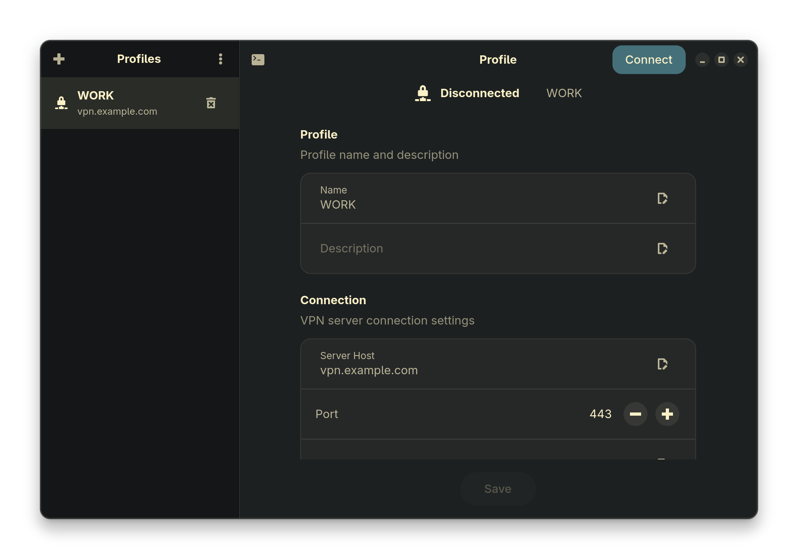Screen dimensions: 798x559
Task: Click the port value 443
Action: click(x=600, y=414)
